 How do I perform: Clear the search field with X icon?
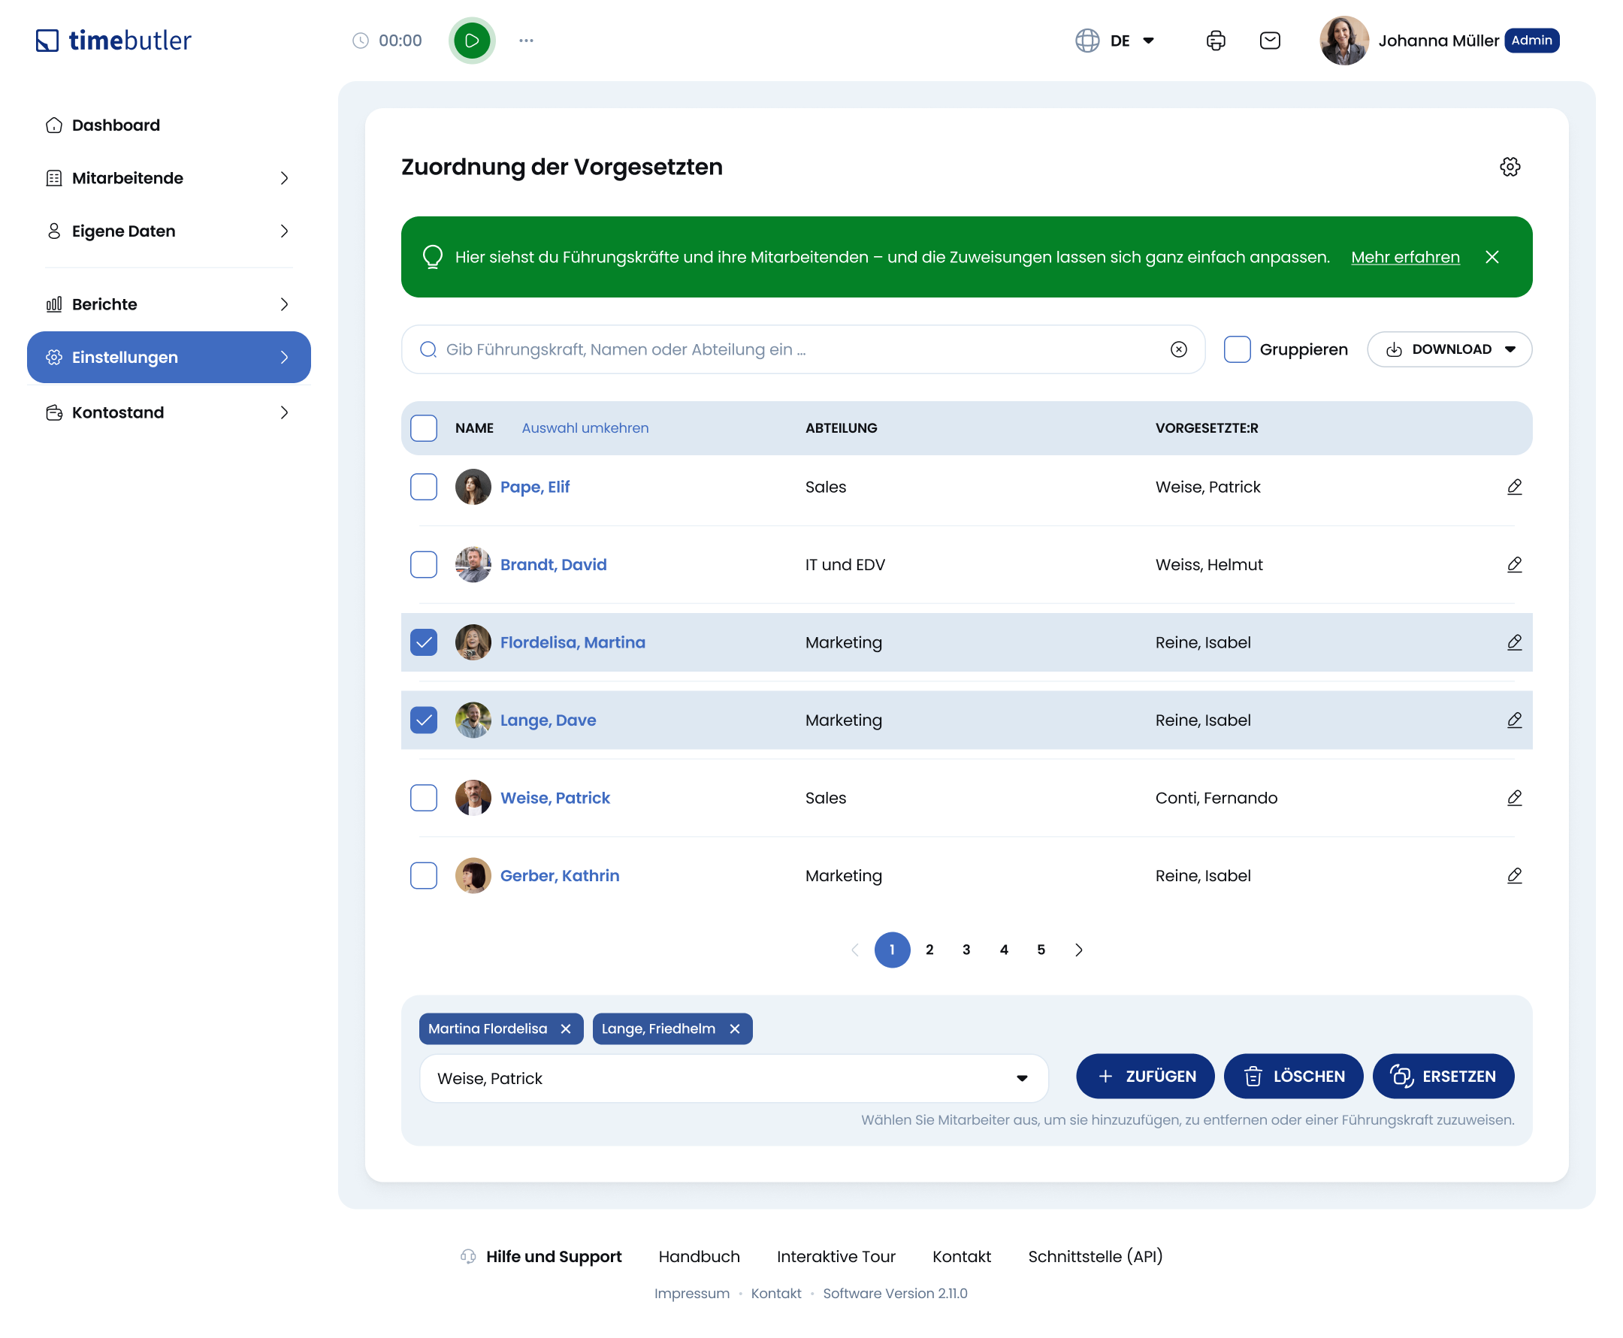pyautogui.click(x=1178, y=350)
